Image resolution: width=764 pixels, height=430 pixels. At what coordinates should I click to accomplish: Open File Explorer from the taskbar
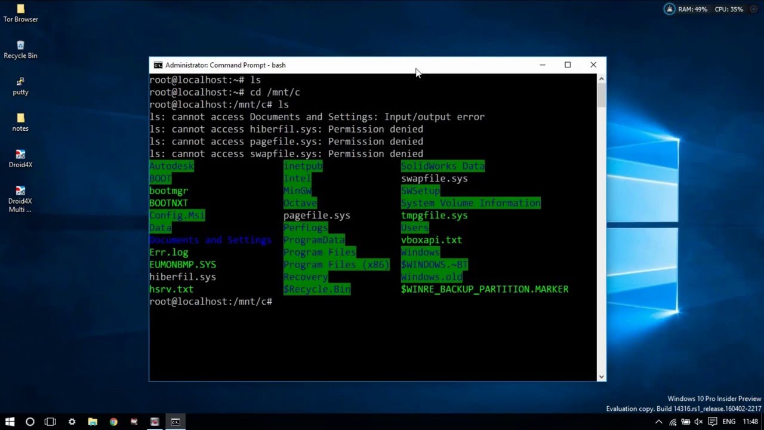click(93, 422)
